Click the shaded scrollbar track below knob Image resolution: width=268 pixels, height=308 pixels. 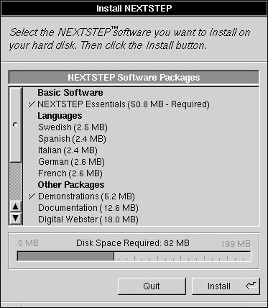pyautogui.click(x=16, y=181)
